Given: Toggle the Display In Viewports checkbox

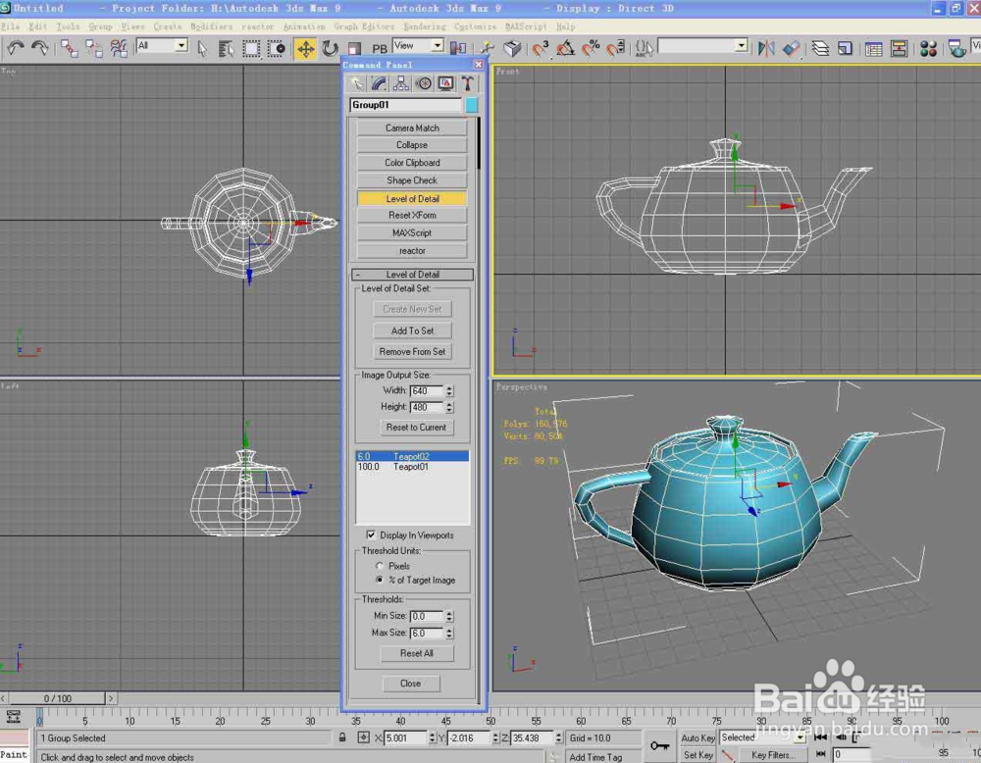Looking at the screenshot, I should pyautogui.click(x=371, y=535).
